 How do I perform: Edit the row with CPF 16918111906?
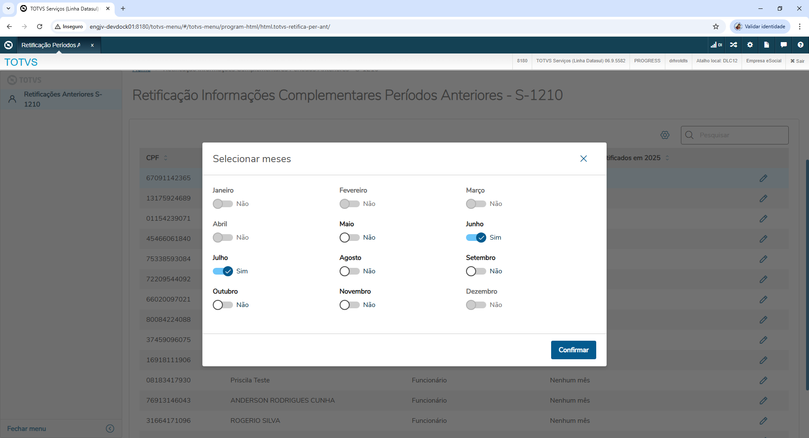pos(763,360)
